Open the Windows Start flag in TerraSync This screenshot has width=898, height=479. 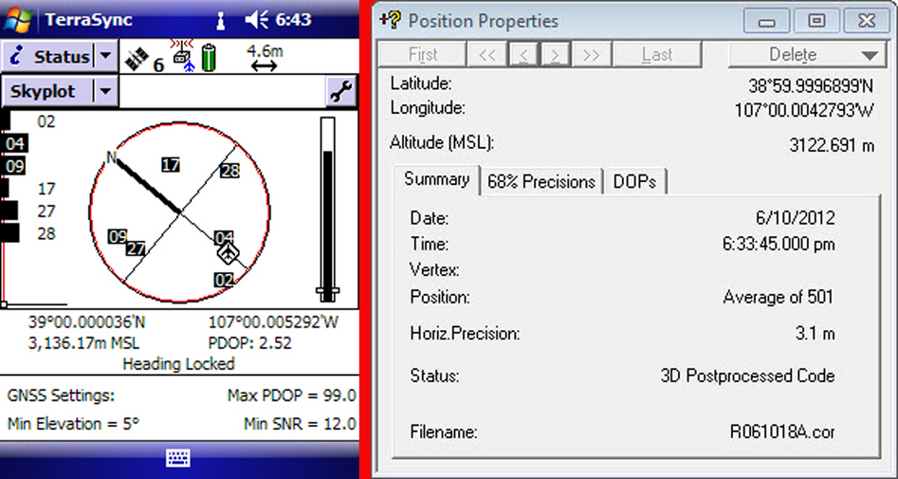coord(17,20)
